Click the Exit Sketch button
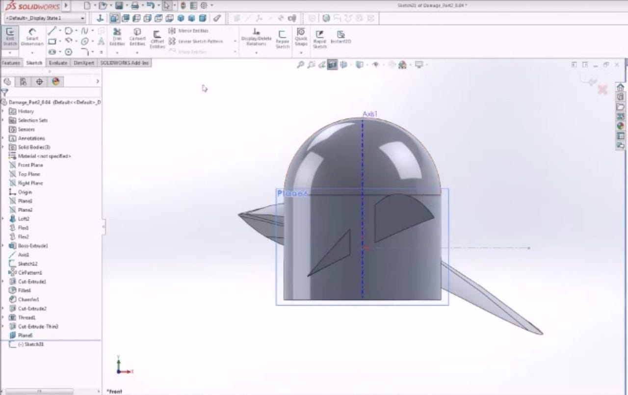The height and width of the screenshot is (395, 628). coord(10,37)
